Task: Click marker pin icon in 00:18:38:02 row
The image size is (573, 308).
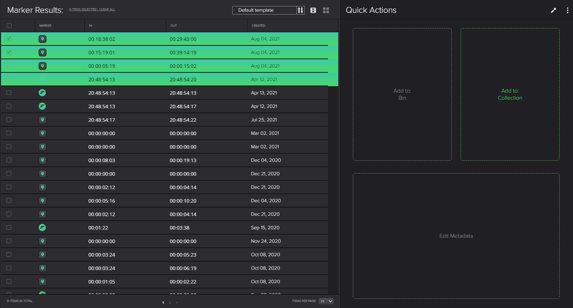Action: [43, 39]
